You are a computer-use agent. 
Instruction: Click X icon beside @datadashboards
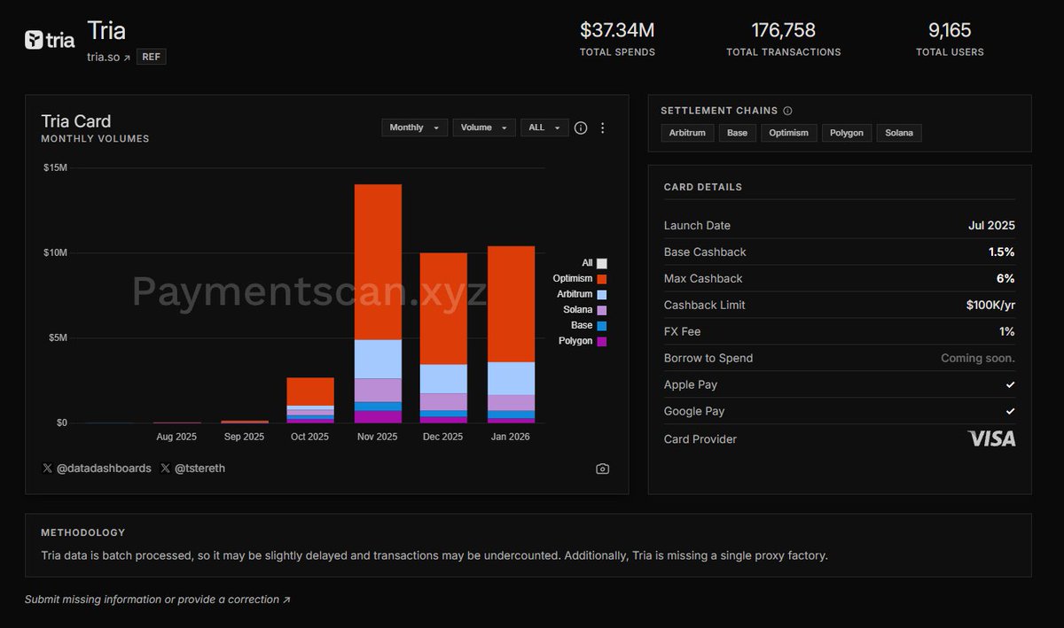tap(47, 469)
